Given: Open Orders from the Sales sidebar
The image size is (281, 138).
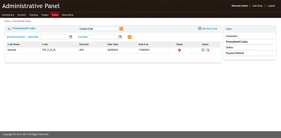Looking at the screenshot, I should [x=229, y=47].
